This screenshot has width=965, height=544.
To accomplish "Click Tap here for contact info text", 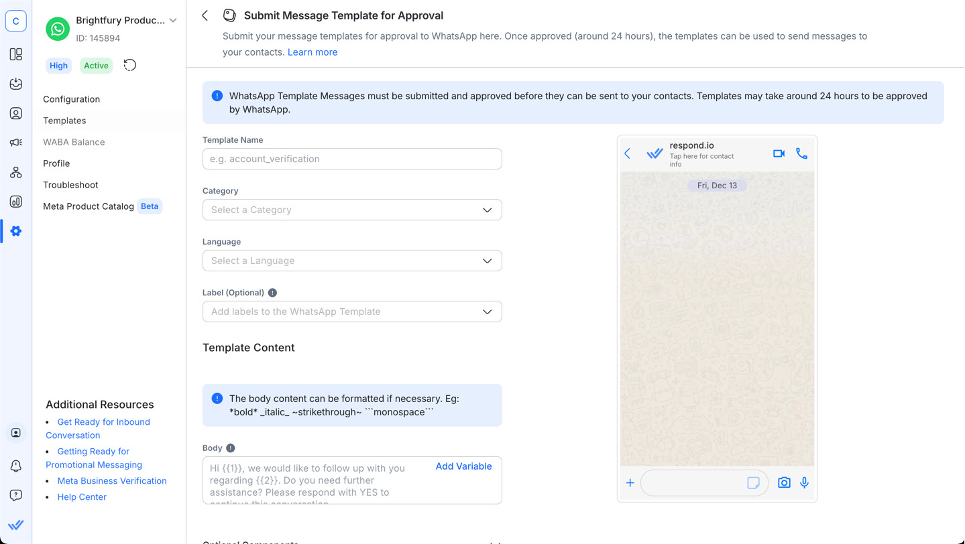I will click(x=701, y=160).
